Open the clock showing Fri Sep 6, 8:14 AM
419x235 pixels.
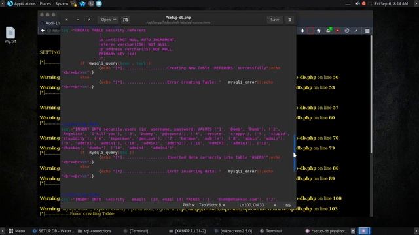click(392, 3)
